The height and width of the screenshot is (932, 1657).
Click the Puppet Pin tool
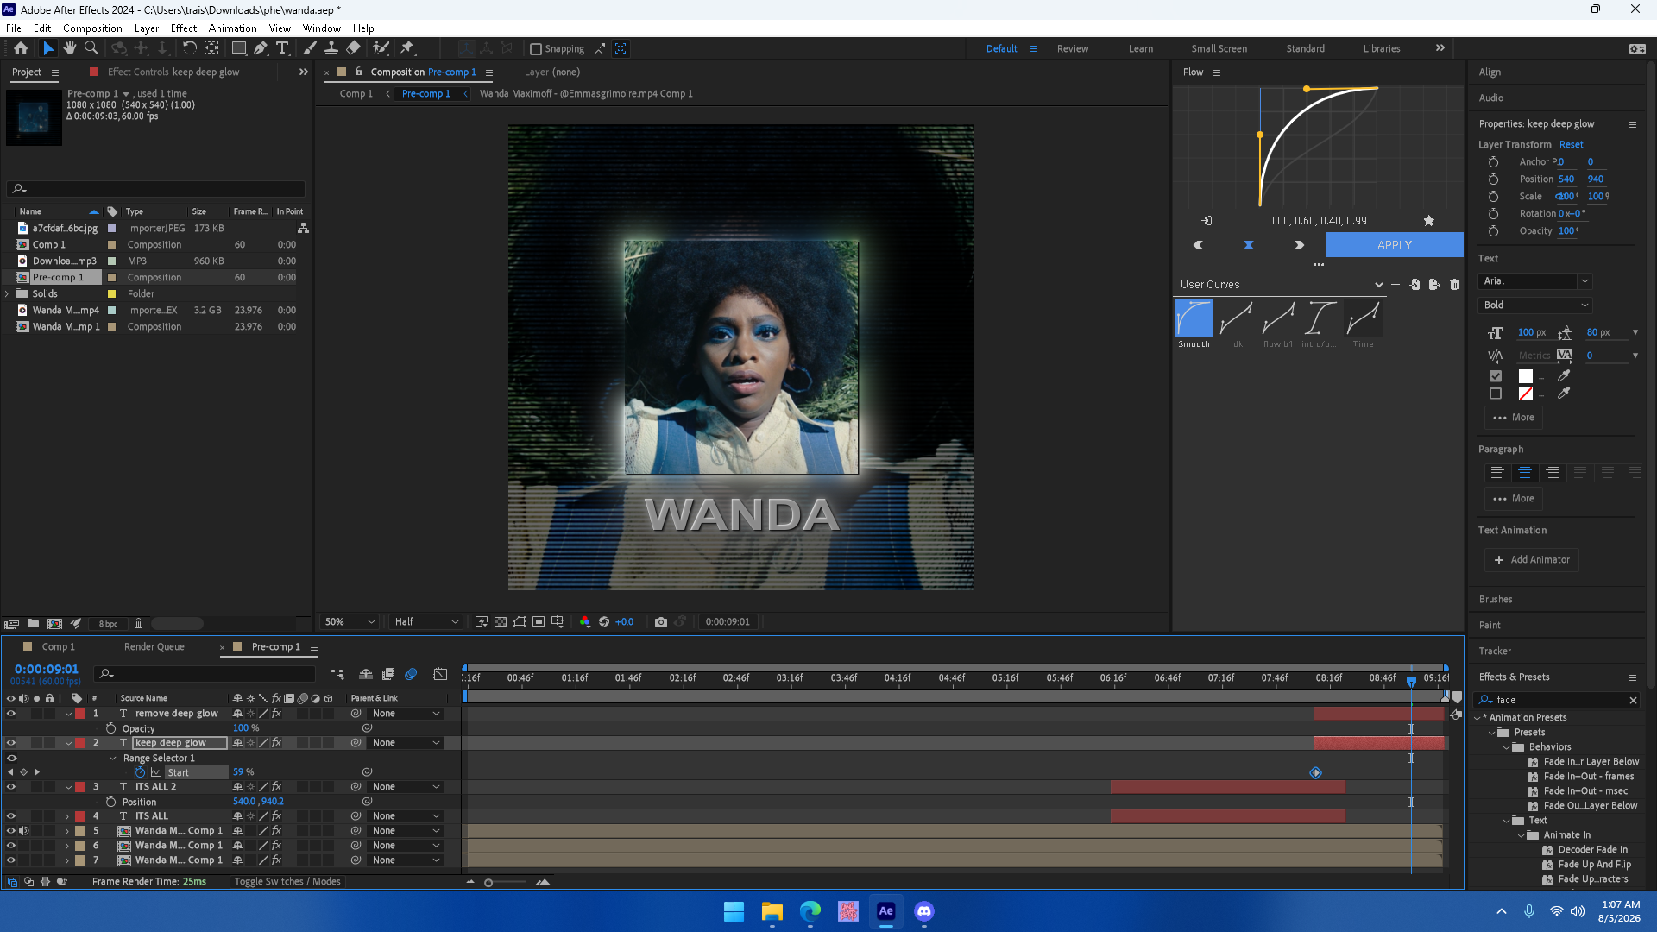407,48
